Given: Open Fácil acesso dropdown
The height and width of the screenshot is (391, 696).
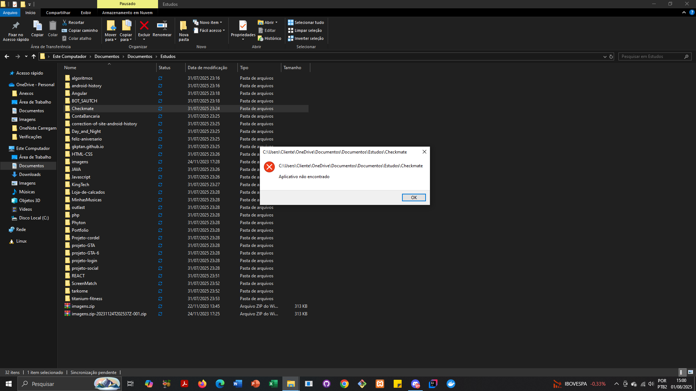Looking at the screenshot, I should click(x=209, y=30).
